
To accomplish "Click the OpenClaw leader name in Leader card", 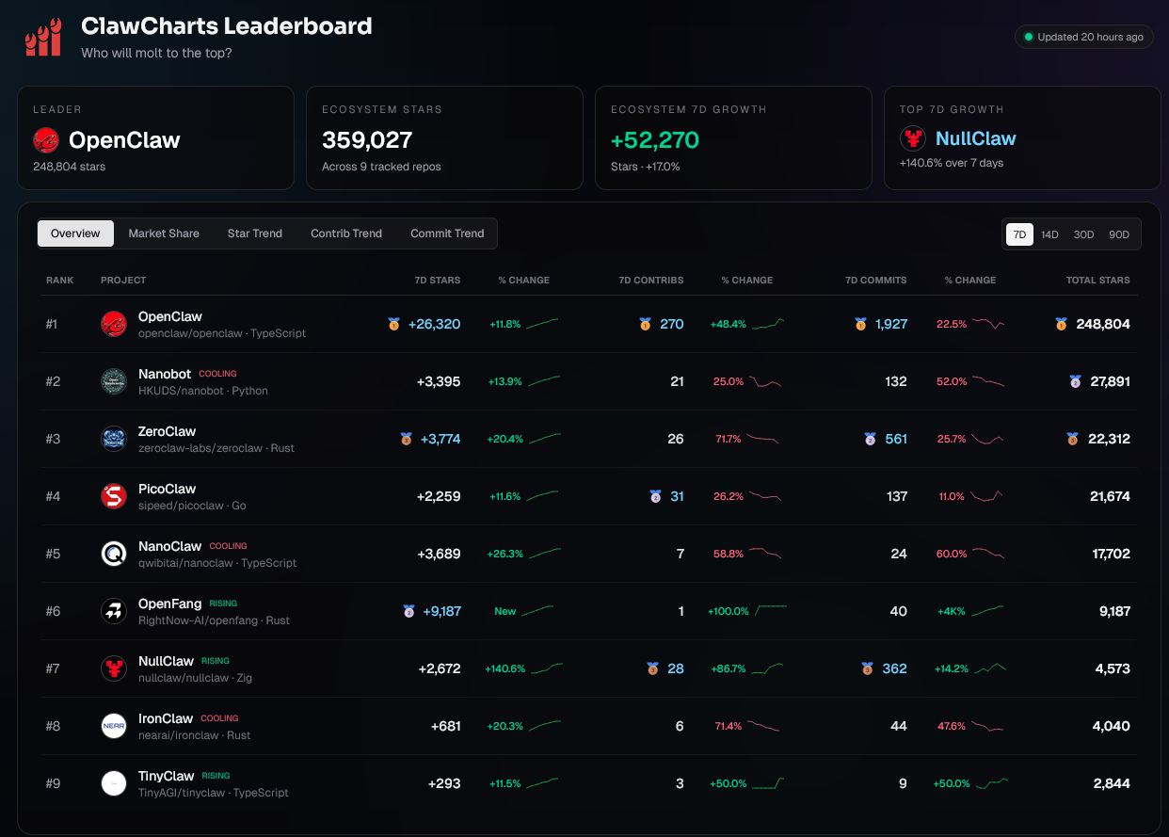I will (124, 141).
